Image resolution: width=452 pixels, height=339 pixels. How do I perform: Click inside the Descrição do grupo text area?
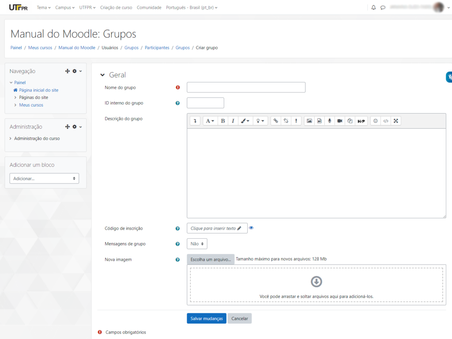tap(316, 173)
